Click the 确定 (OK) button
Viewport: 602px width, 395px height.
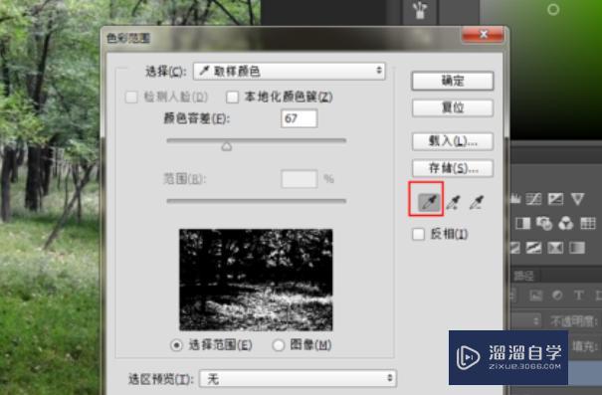pos(453,81)
